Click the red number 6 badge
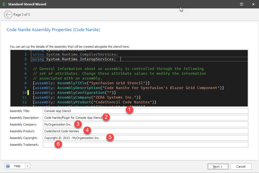The height and width of the screenshot is (173, 259). coord(58,144)
